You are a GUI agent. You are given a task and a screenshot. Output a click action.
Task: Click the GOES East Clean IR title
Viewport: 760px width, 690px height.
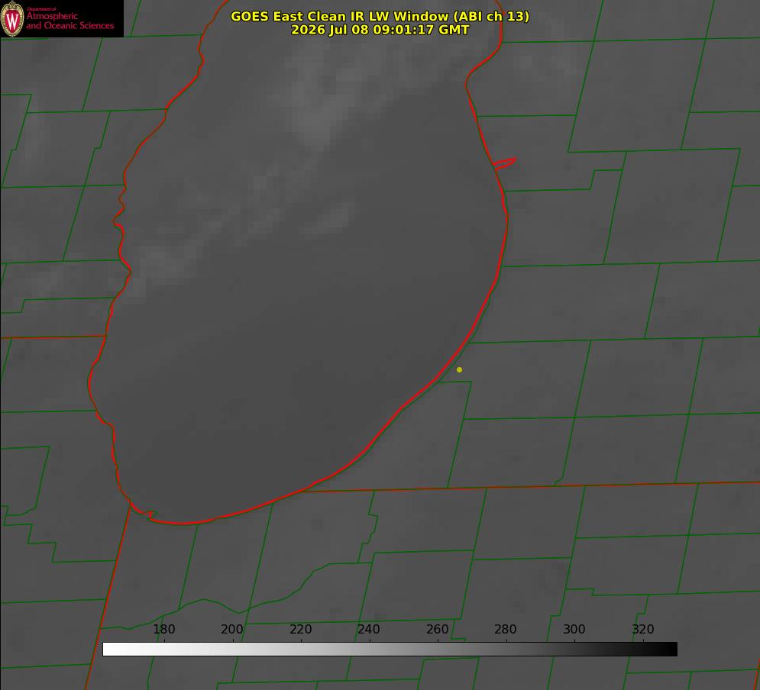point(380,16)
